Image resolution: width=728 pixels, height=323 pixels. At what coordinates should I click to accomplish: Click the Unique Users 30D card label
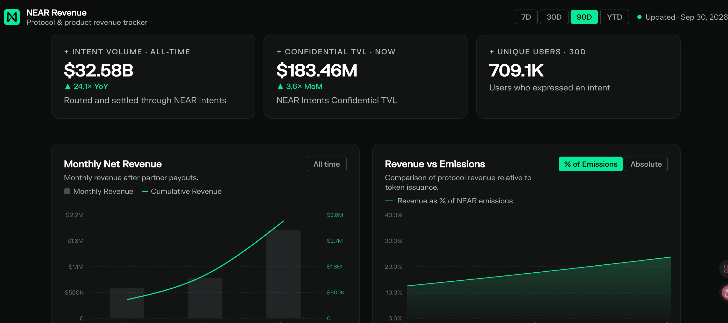coord(537,52)
